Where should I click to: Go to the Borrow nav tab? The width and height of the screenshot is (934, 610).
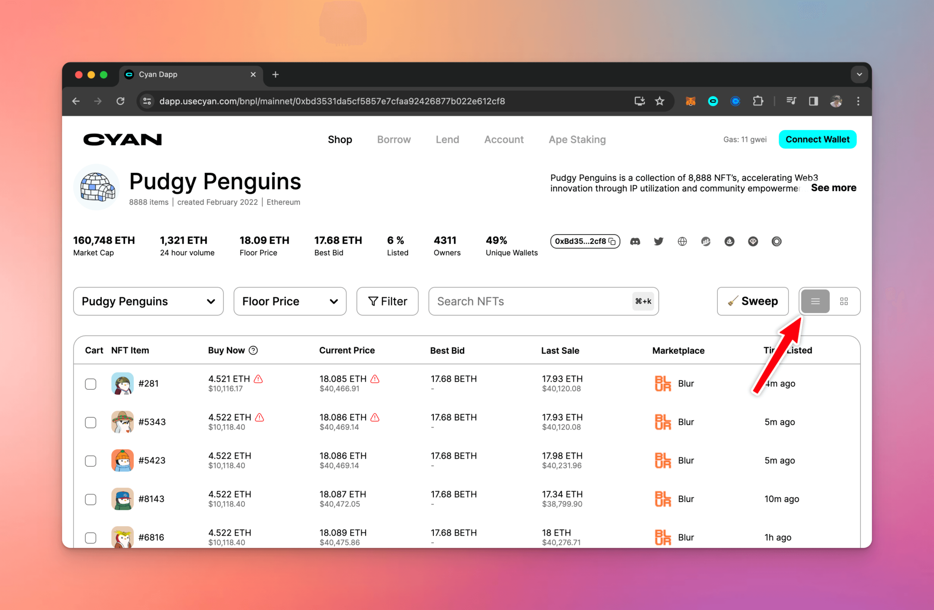click(x=394, y=140)
